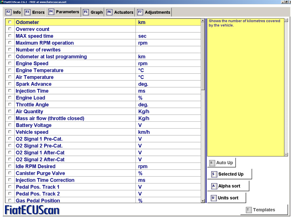Click the Kg/h unit of Air Quantity
Image resolution: width=291 pixels, height=218 pixels.
coord(144,112)
